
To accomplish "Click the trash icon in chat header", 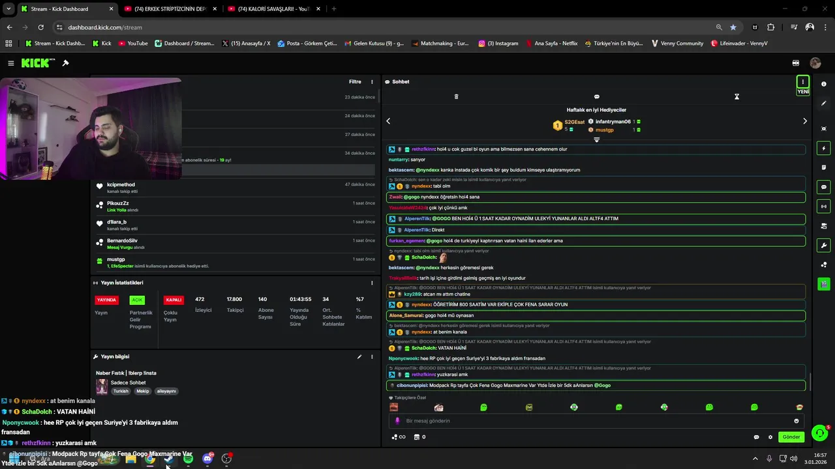I will pos(456,96).
